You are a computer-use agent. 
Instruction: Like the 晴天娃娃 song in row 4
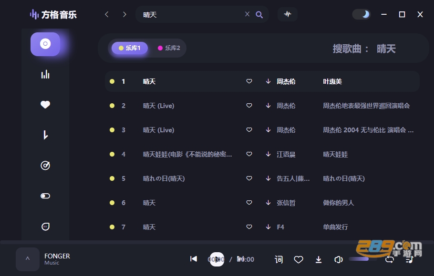point(249,154)
